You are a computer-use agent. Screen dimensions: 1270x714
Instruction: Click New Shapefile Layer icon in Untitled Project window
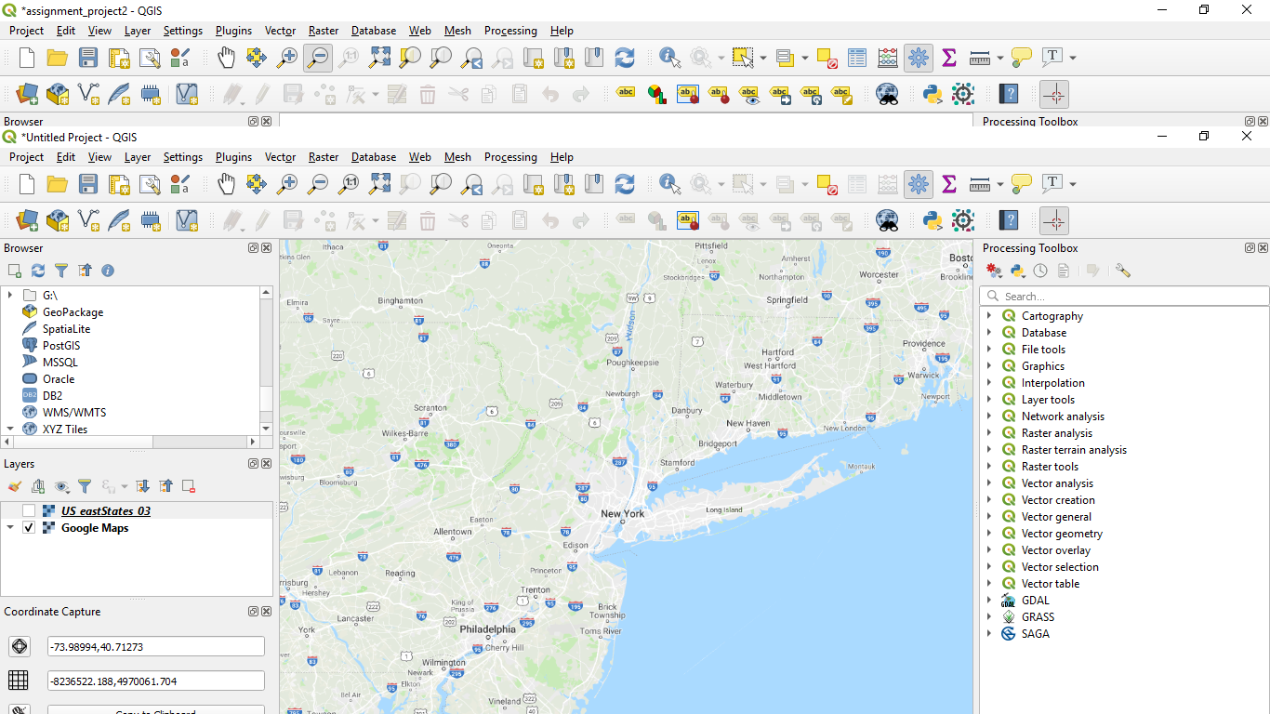[88, 221]
